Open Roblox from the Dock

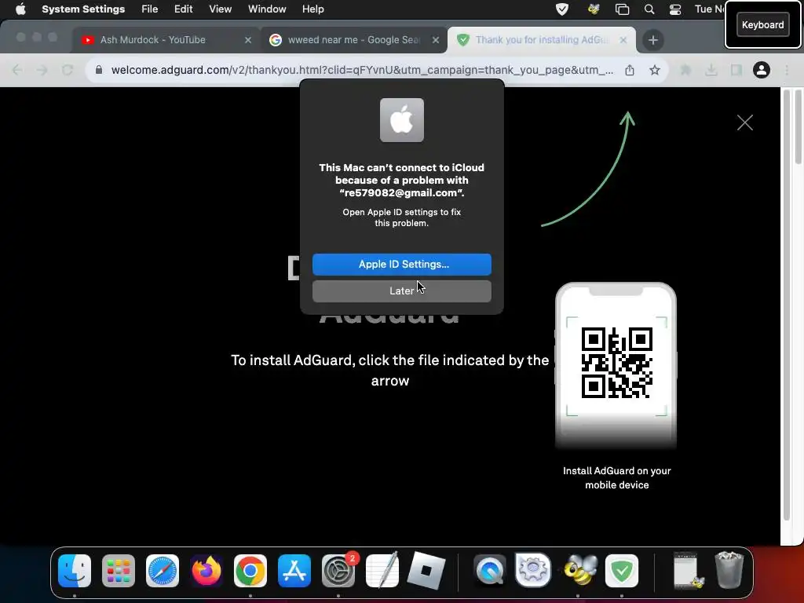pos(426,571)
